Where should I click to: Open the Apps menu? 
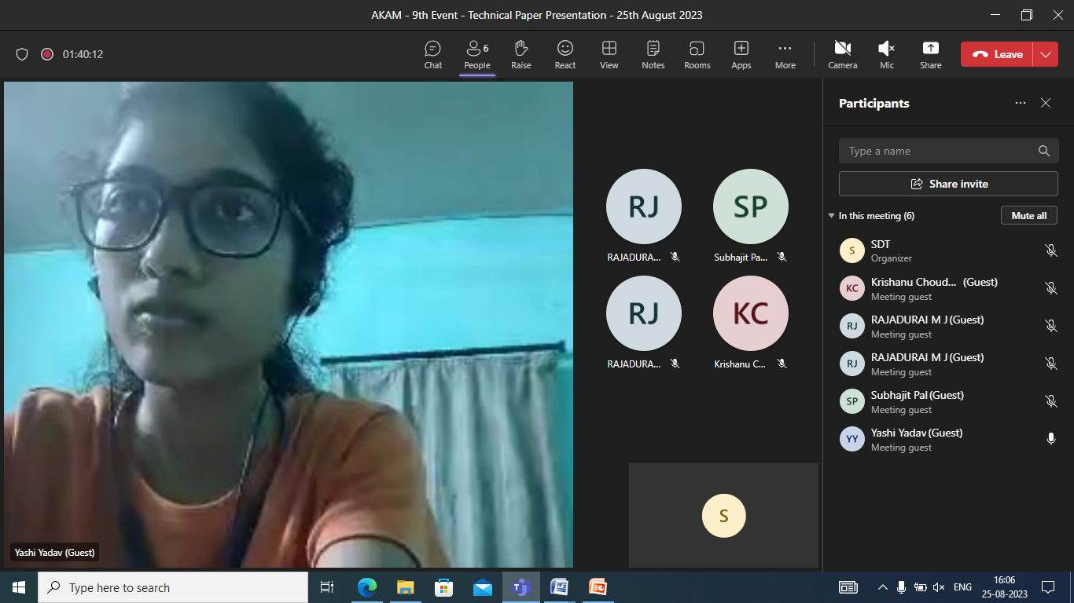point(741,54)
